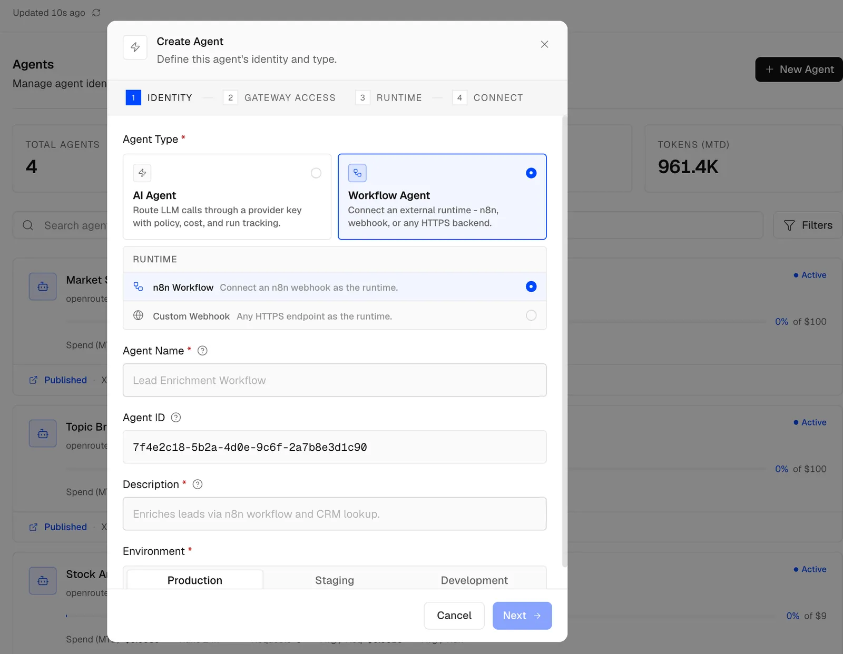Click the external link icon beside first Published
The width and height of the screenshot is (843, 654).
pyautogui.click(x=33, y=380)
